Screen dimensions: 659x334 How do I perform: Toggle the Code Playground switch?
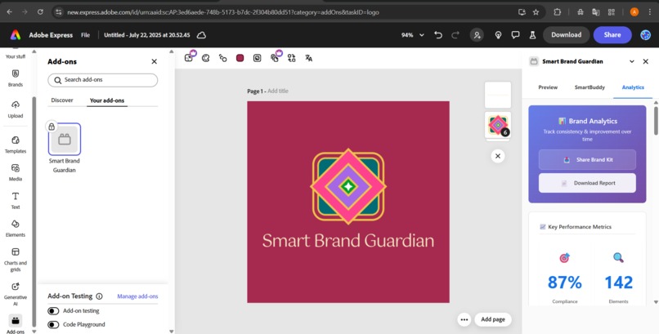coord(53,325)
